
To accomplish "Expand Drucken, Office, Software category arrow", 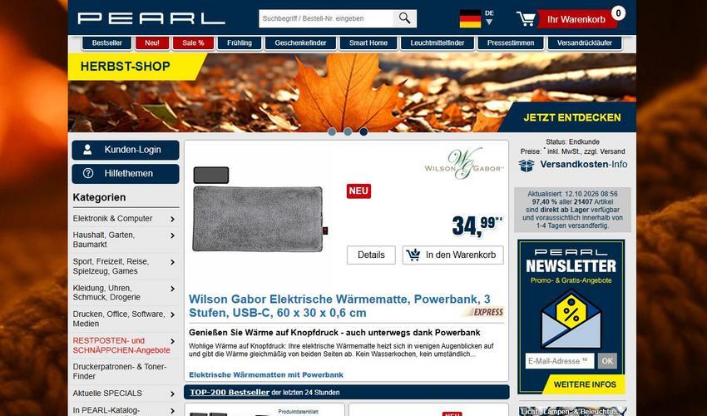I will (173, 315).
